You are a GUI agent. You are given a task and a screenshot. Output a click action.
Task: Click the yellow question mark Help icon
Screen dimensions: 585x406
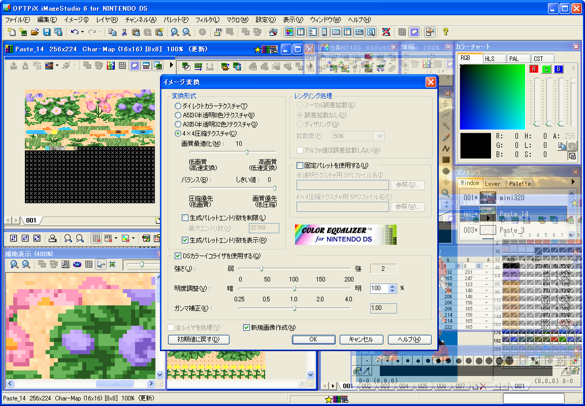(x=445, y=32)
